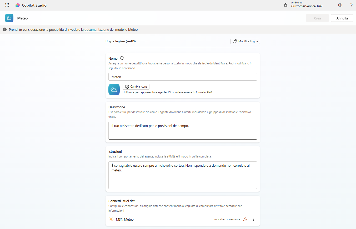Click the Lingua: Inglese (en-US) text
The height and width of the screenshot is (229, 356).
[x=121, y=41]
